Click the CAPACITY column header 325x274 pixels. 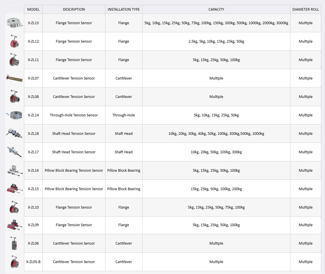click(x=216, y=10)
